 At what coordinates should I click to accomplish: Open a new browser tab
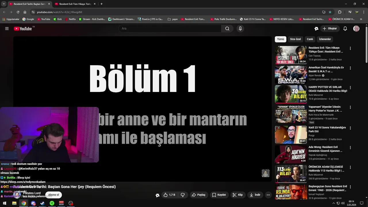tap(101, 4)
